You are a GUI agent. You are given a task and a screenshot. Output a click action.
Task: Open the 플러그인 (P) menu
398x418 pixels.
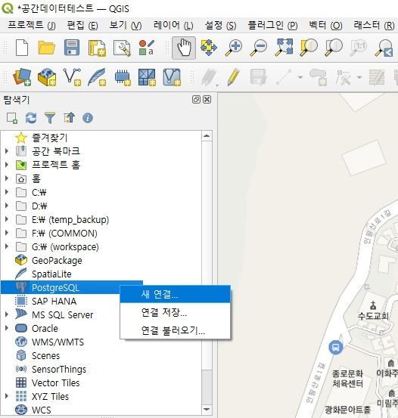click(x=272, y=25)
